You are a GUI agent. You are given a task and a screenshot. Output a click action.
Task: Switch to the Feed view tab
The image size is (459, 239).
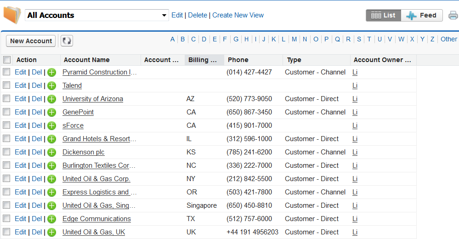pos(422,16)
